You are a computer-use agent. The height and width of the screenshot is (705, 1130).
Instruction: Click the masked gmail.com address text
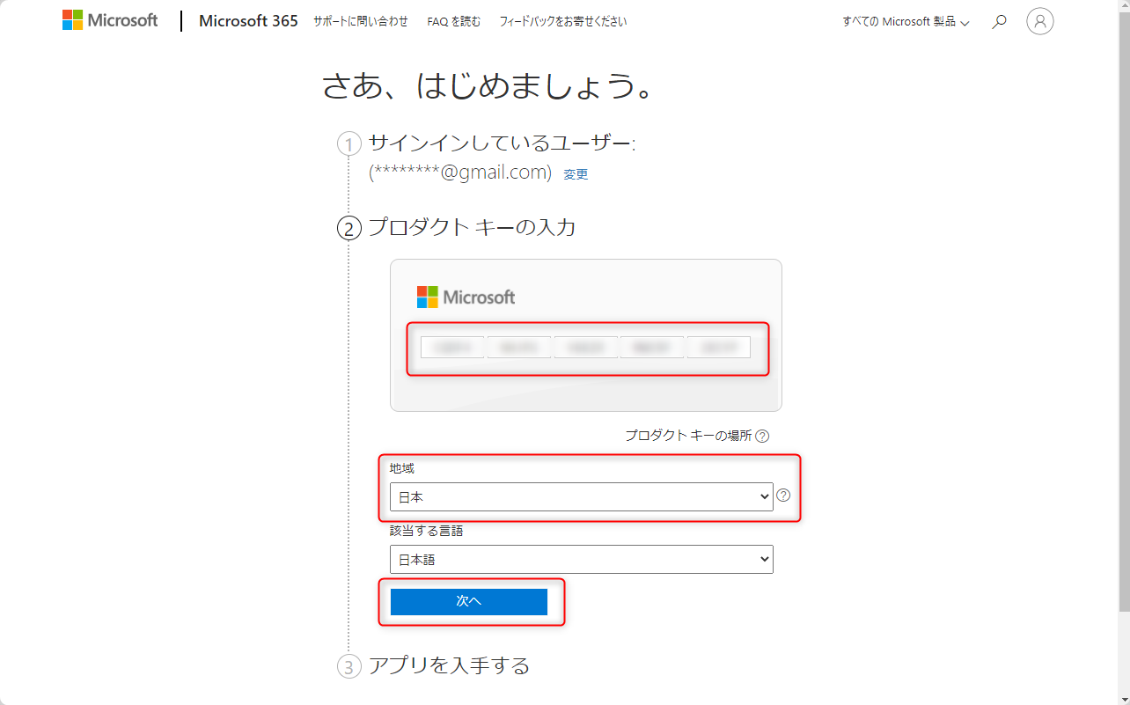coord(460,173)
